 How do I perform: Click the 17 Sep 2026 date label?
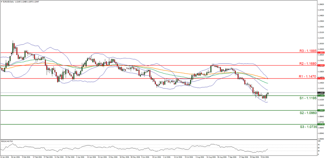click(x=243, y=157)
